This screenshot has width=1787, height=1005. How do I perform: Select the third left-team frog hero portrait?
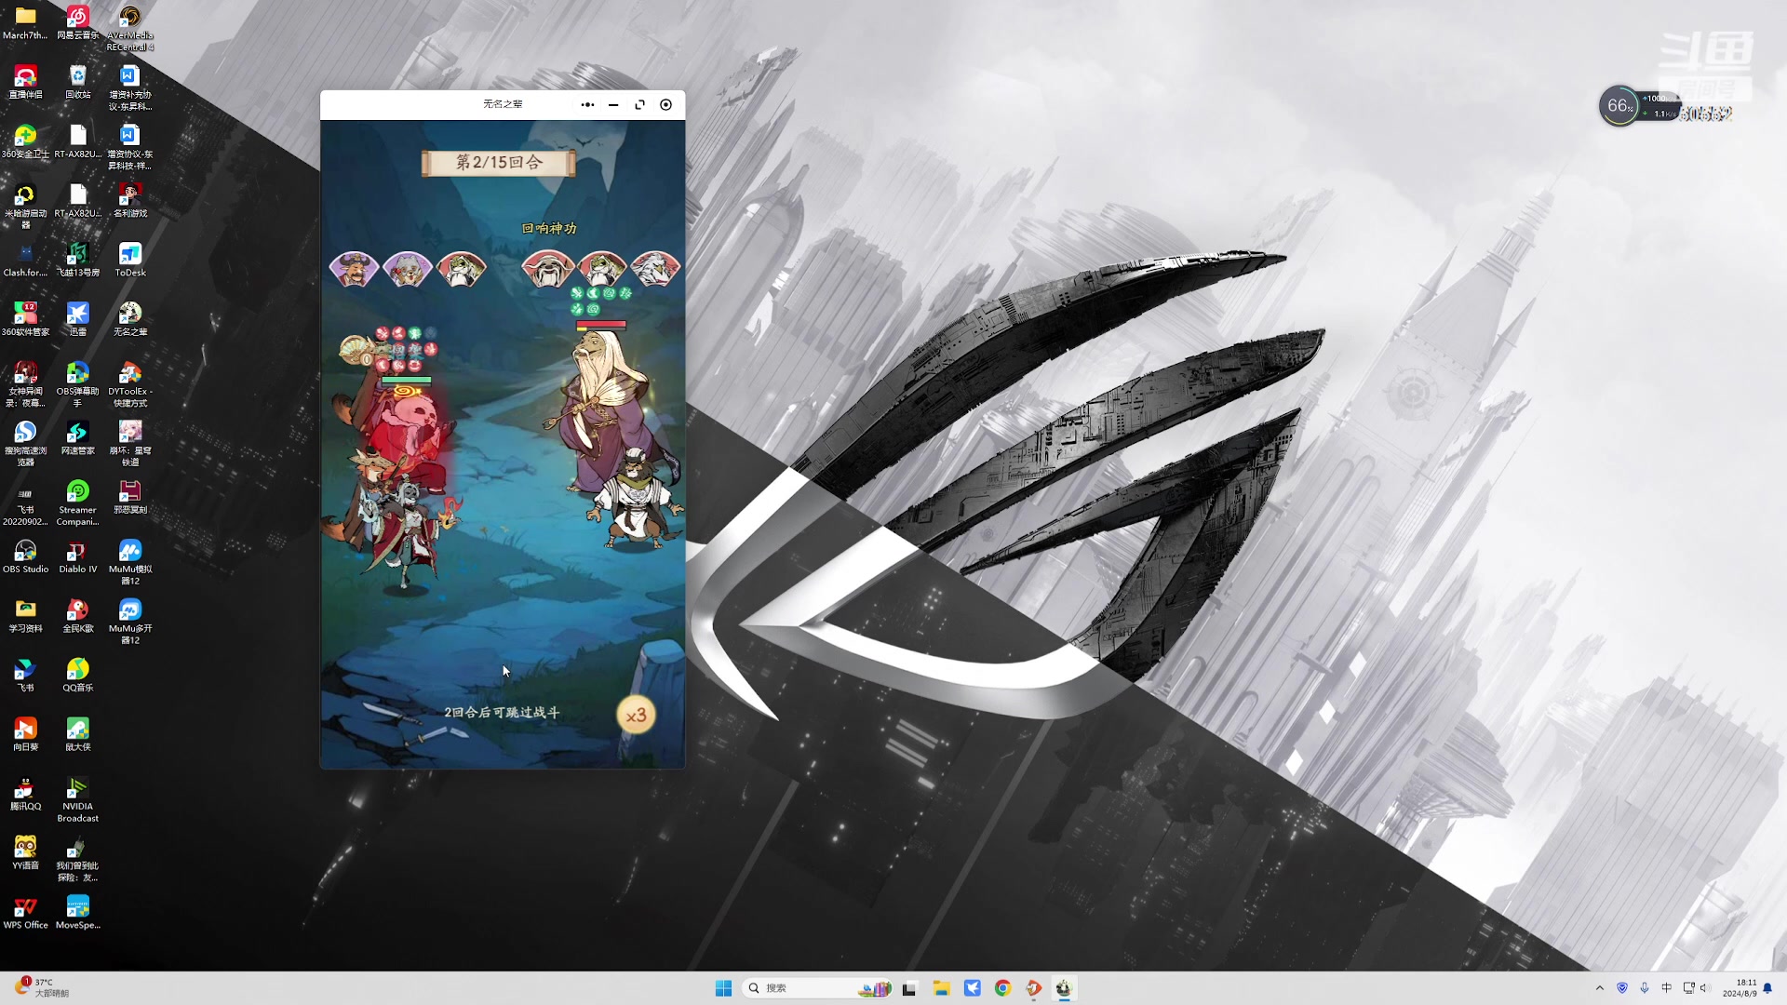pyautogui.click(x=462, y=268)
